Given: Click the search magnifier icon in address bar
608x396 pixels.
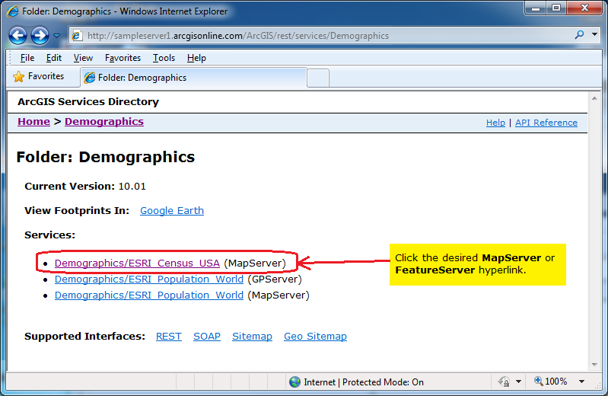Looking at the screenshot, I should tap(579, 34).
